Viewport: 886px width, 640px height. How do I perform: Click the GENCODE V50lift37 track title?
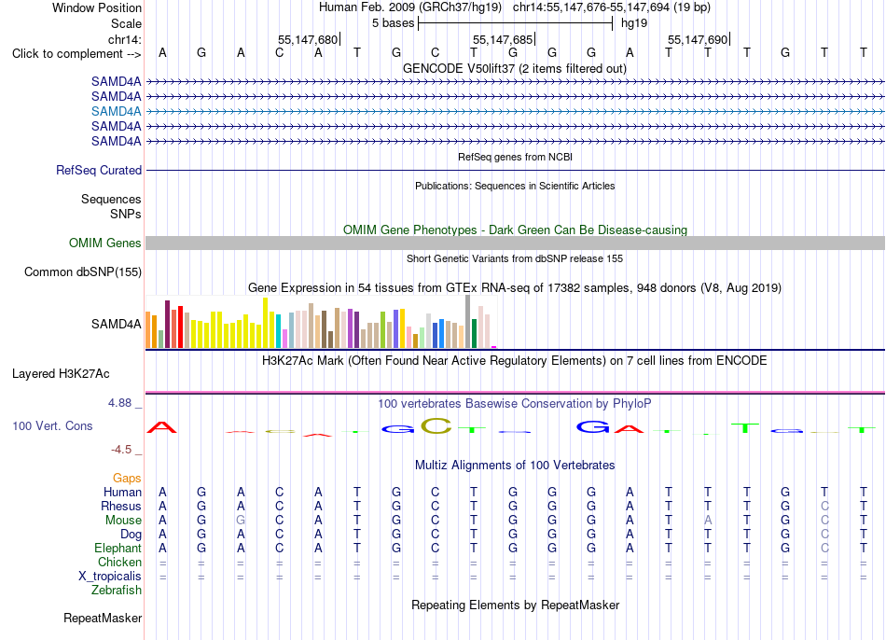515,68
